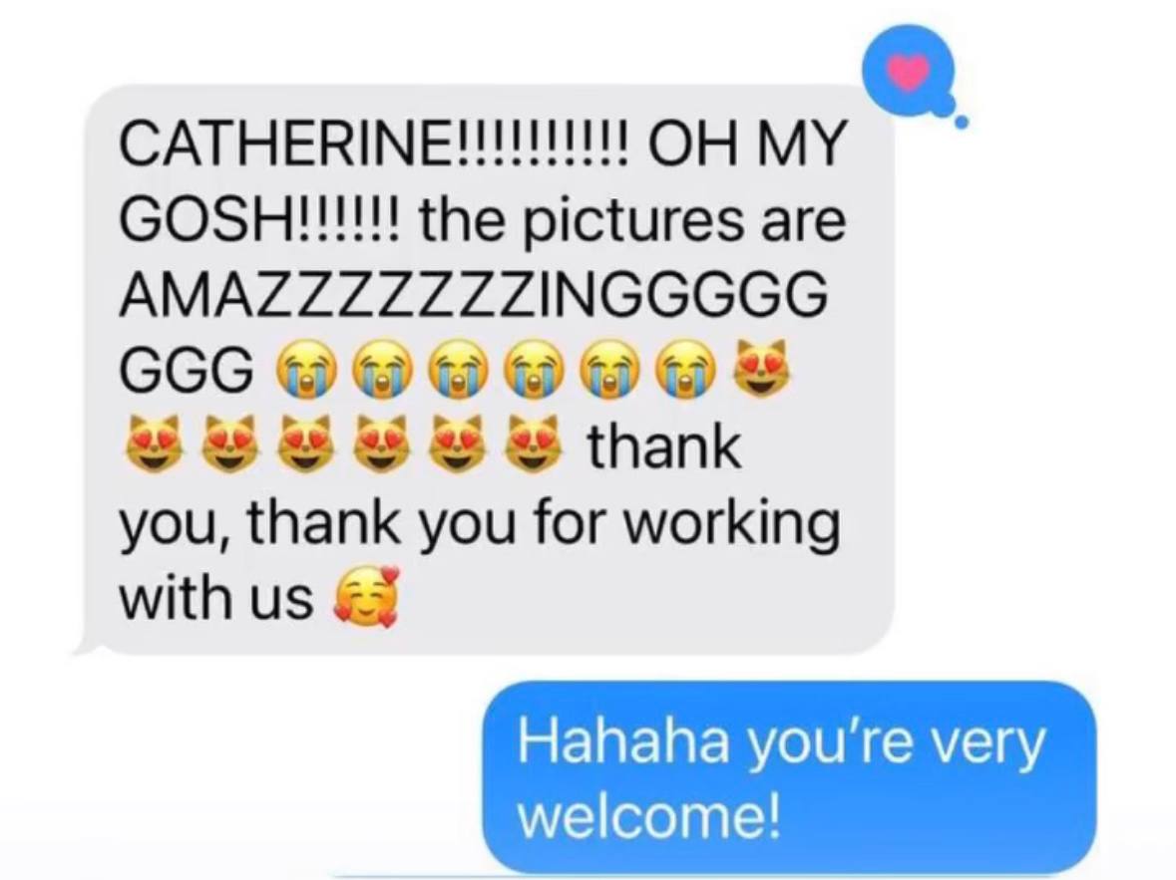This screenshot has height=880, width=1176.
Task: Tap the word 'AMAZZZZZZZZINGGGGG' in the message
Action: pos(473,294)
